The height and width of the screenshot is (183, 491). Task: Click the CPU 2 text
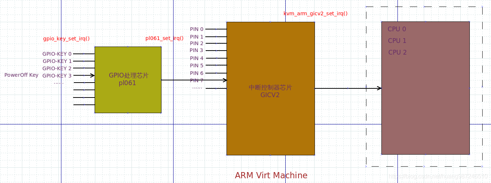coord(397,52)
